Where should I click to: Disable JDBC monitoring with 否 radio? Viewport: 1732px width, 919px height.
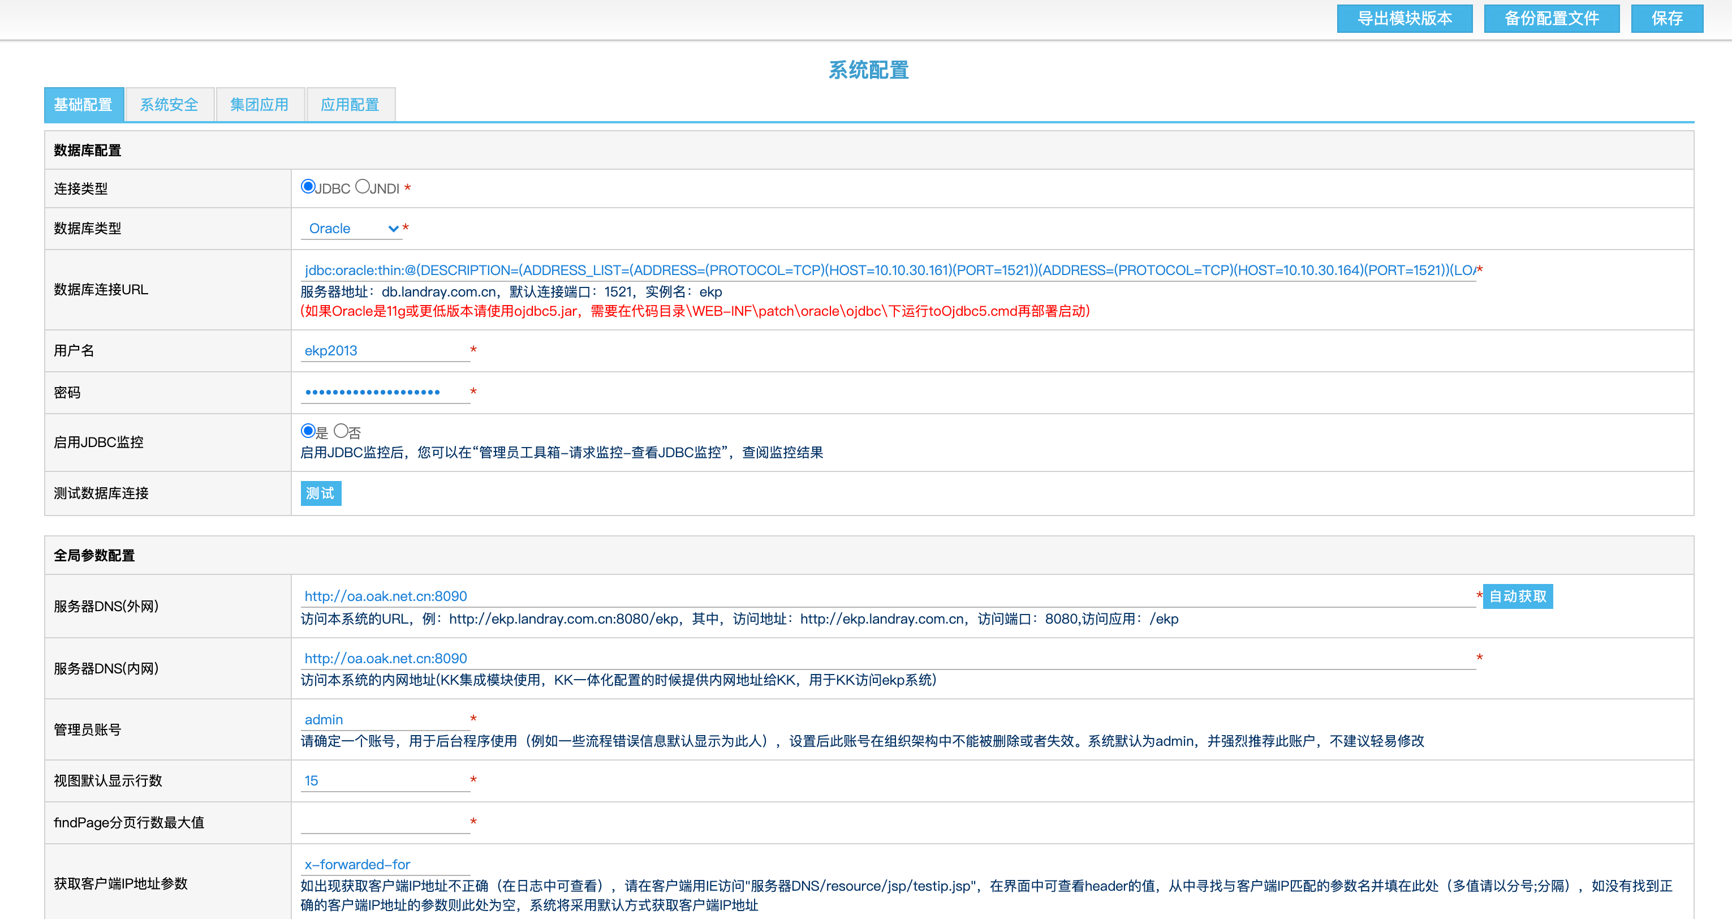[x=341, y=431]
